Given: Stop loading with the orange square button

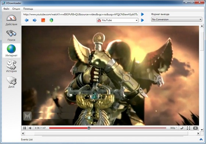Looking at the screenshot, I should click(43, 20).
